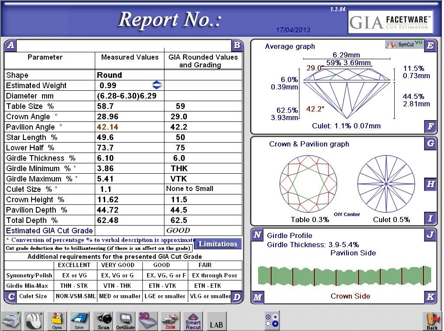The height and width of the screenshot is (331, 444).
Task: Expand panel section with button B
Action: [x=238, y=45]
